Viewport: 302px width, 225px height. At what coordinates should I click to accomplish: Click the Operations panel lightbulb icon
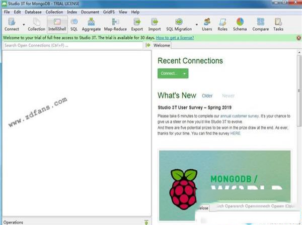146,222
